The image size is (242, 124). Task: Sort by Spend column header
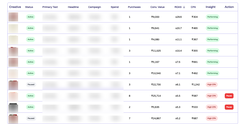pos(115,7)
